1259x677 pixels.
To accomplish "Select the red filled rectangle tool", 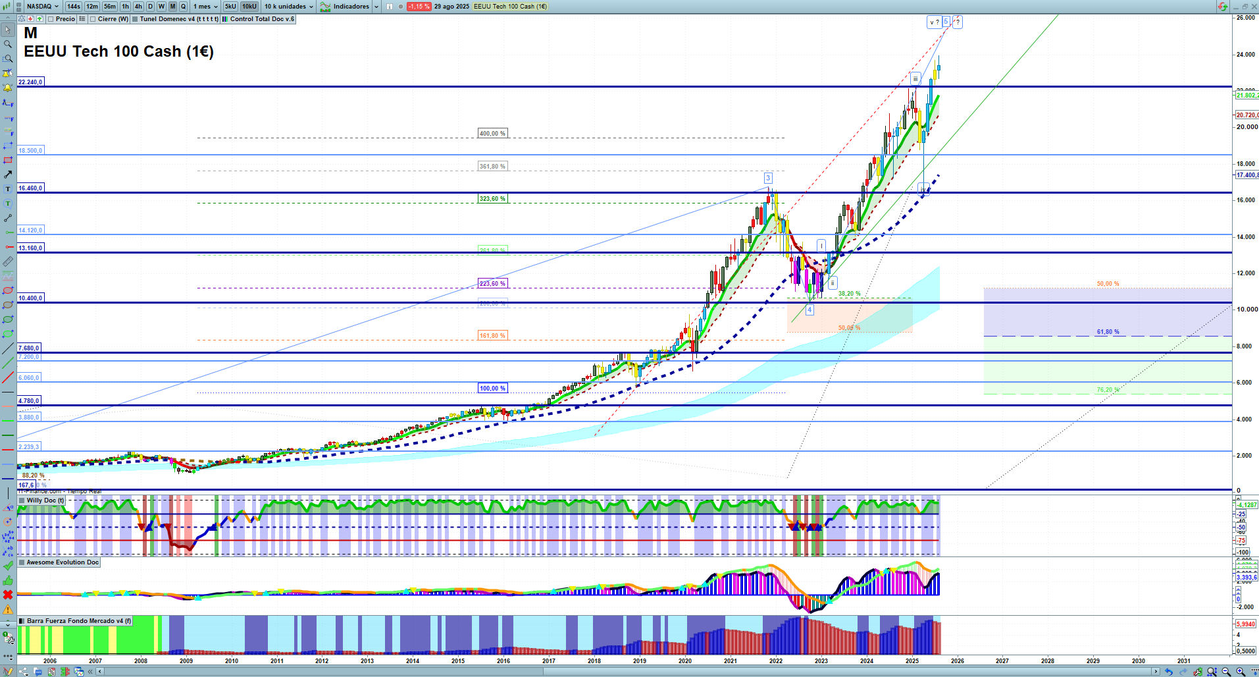I will point(8,160).
